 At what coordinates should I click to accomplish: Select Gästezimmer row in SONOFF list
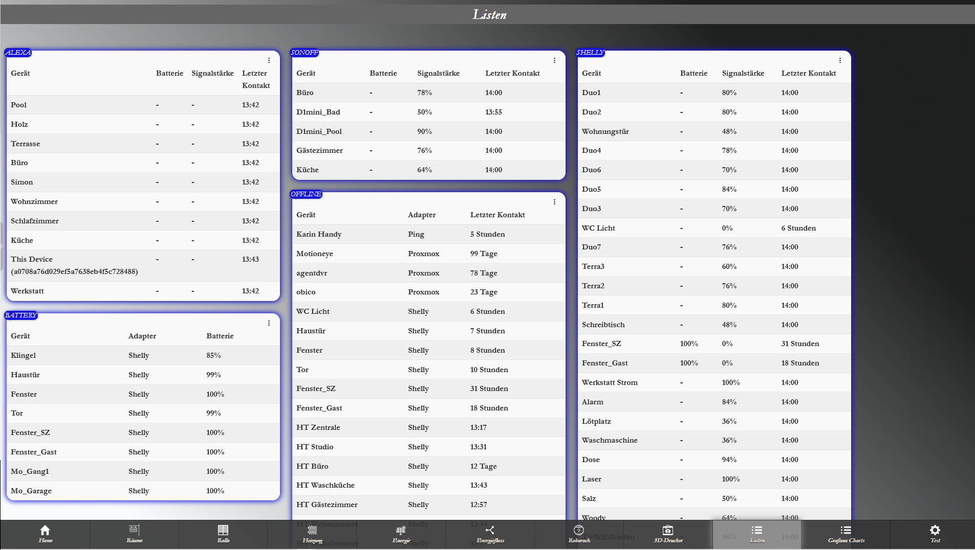tap(428, 150)
